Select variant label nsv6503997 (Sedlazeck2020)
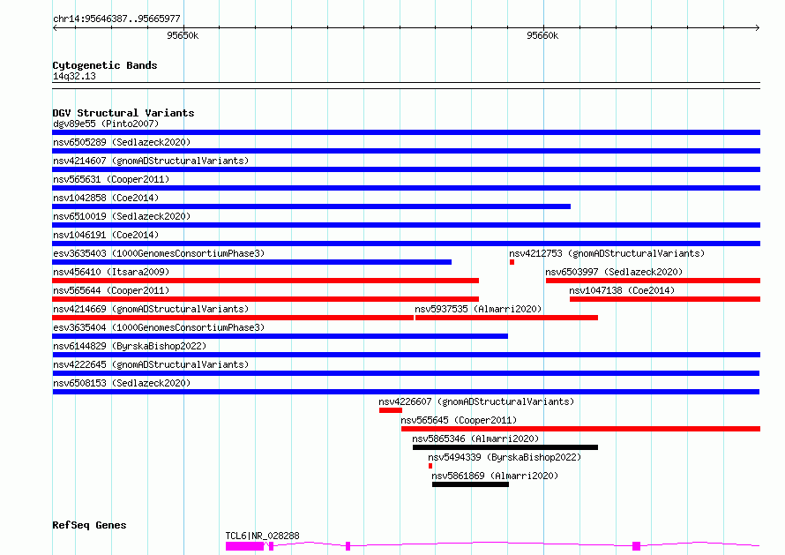This screenshot has height=555, width=785. tap(614, 272)
